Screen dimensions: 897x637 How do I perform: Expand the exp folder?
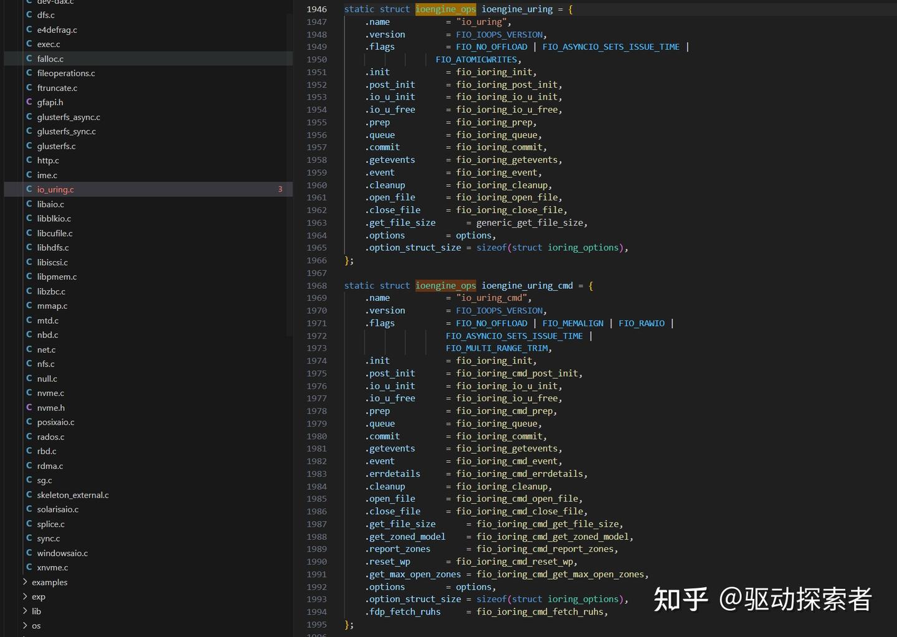pyautogui.click(x=39, y=597)
